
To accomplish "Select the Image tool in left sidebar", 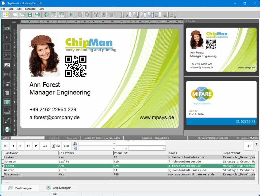I will click(7, 65).
